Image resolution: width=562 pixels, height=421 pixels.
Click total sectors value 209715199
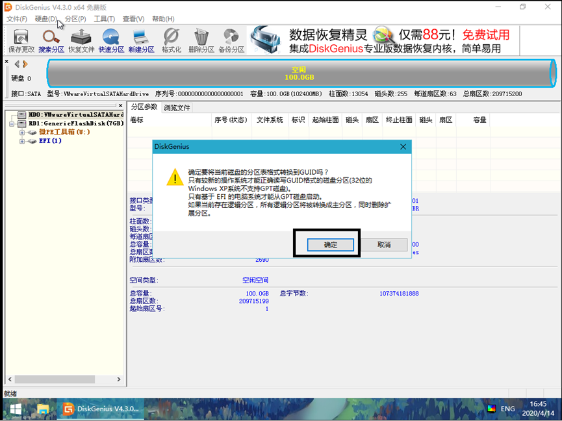(254, 301)
